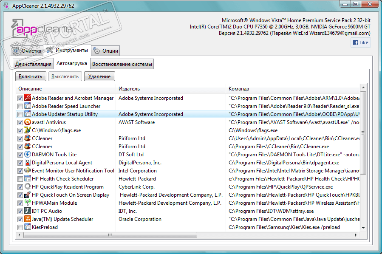382x254 pixels.
Task: Check the Adobe Updater Startup Utility checkbox
Action: point(20,114)
